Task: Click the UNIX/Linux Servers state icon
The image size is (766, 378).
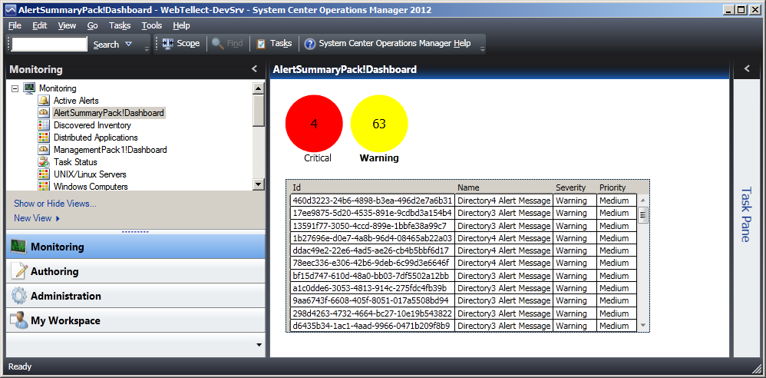Action: tap(44, 174)
